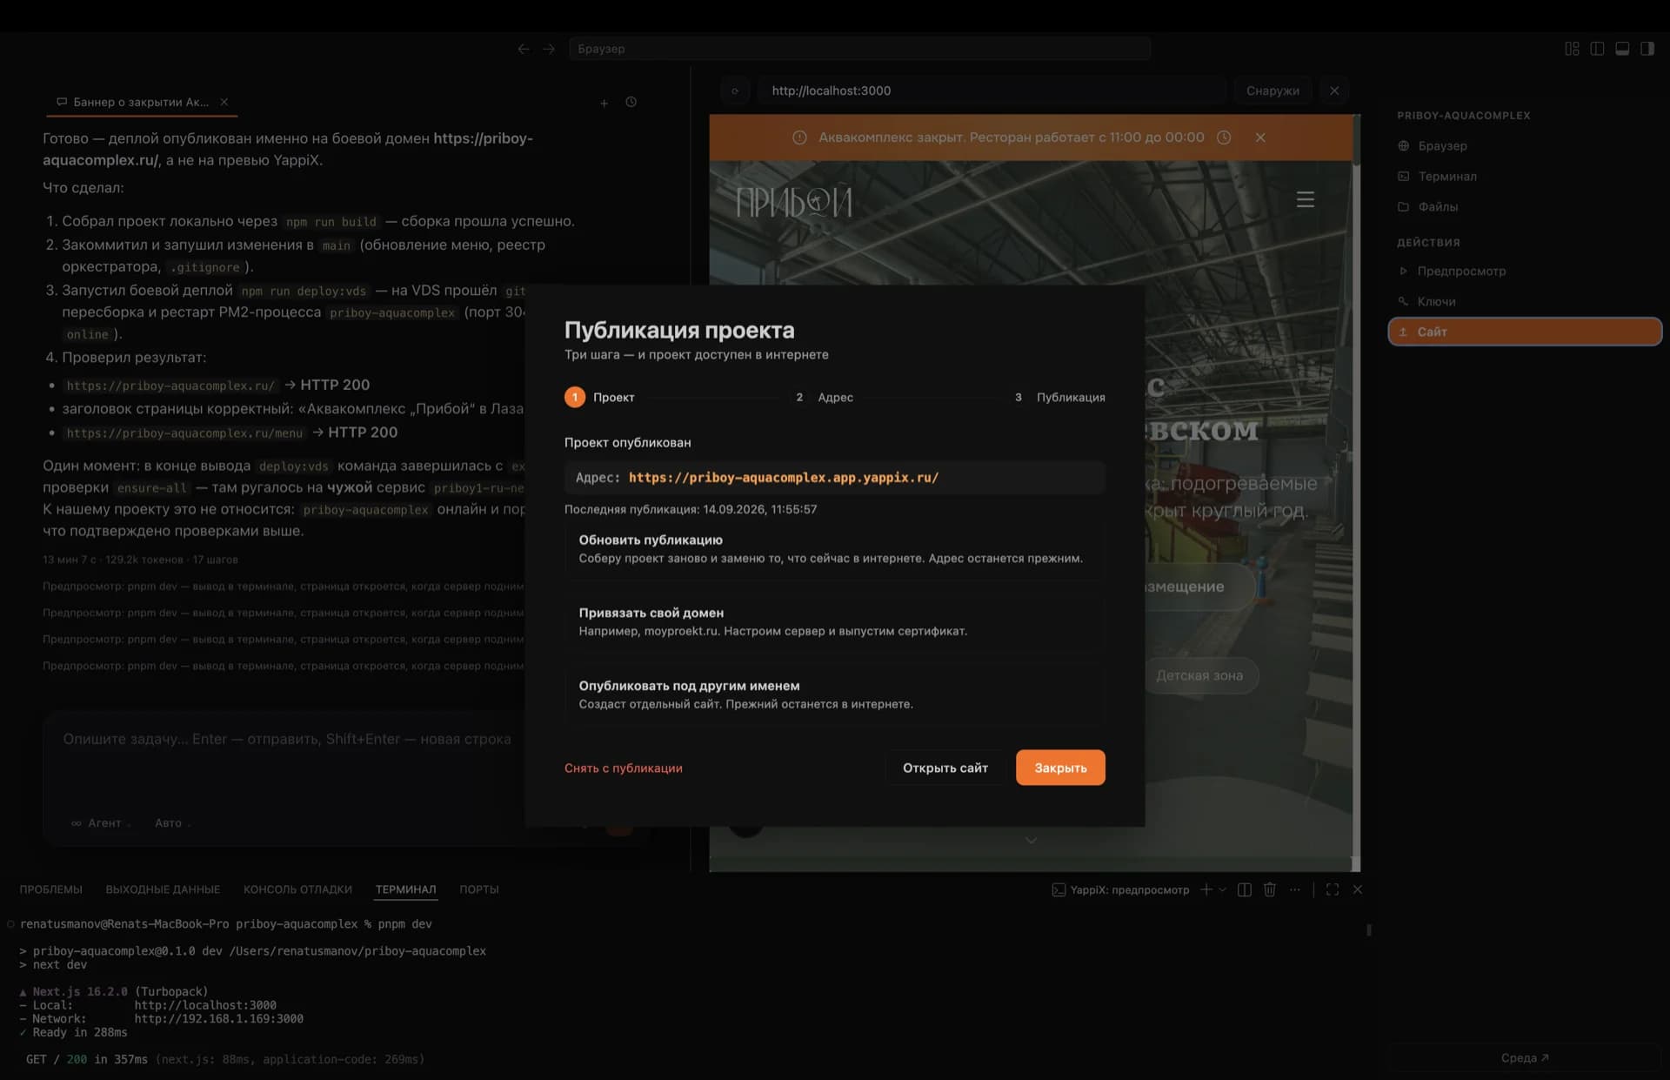Click the Снаружи button in the preview toolbar
Image resolution: width=1670 pixels, height=1080 pixels.
tap(1273, 91)
